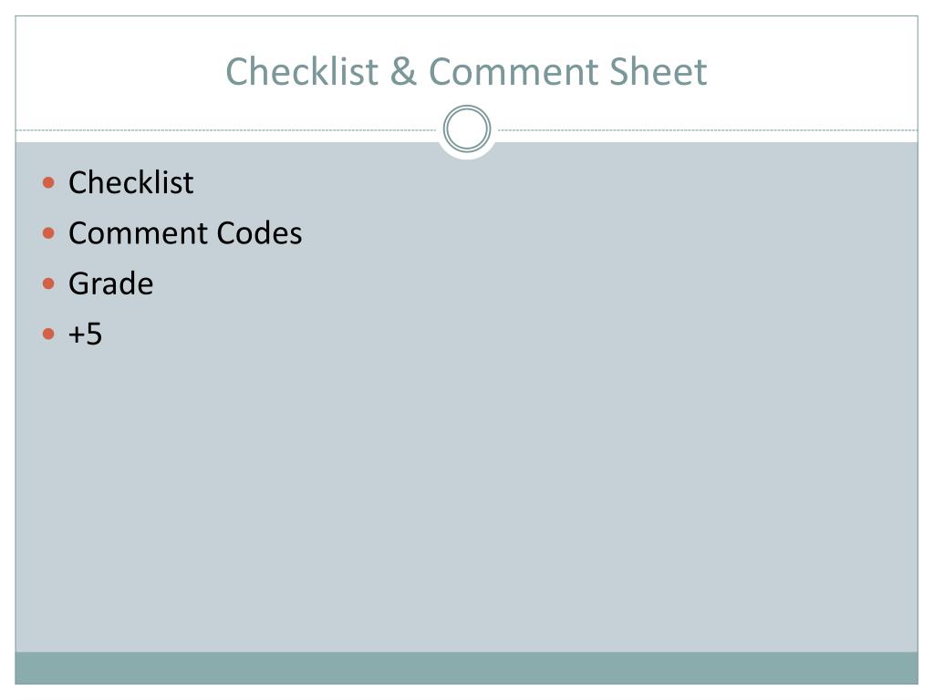Click the word Codes in second bullet
Viewport: 934px width, 700px height.
260,232
